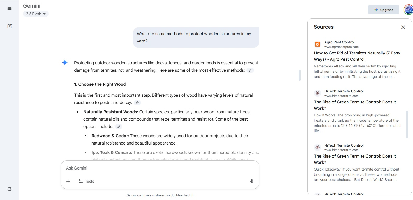Start a new chat with the edit icon
Image resolution: width=413 pixels, height=200 pixels.
(9, 26)
